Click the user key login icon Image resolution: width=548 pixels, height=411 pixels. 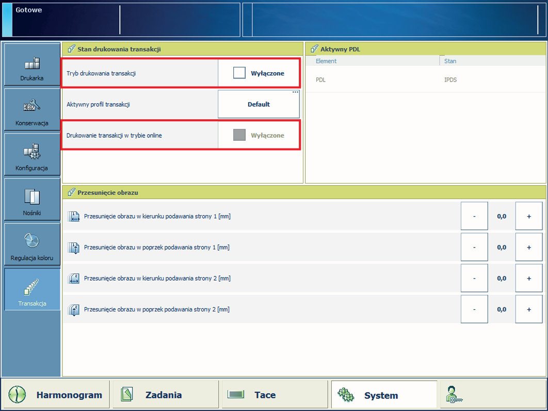tap(455, 394)
